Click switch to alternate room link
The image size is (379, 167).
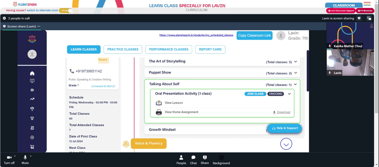click(x=42, y=10)
